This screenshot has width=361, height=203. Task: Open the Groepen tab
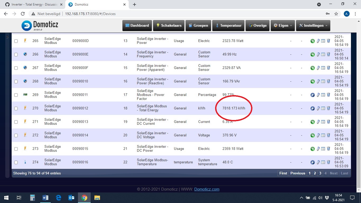point(198,26)
